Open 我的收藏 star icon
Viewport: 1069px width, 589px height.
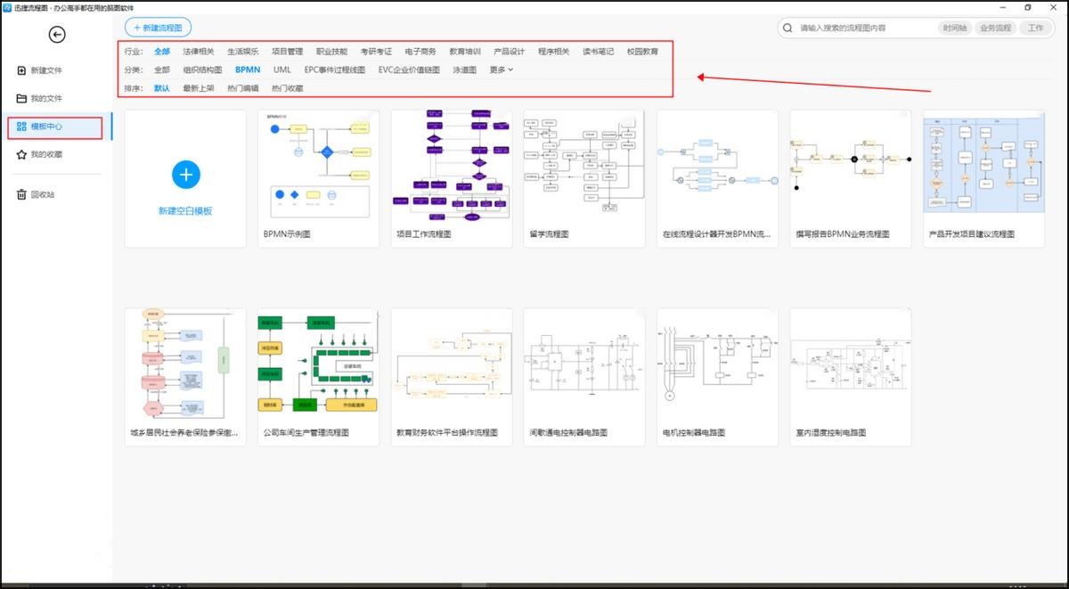(21, 155)
